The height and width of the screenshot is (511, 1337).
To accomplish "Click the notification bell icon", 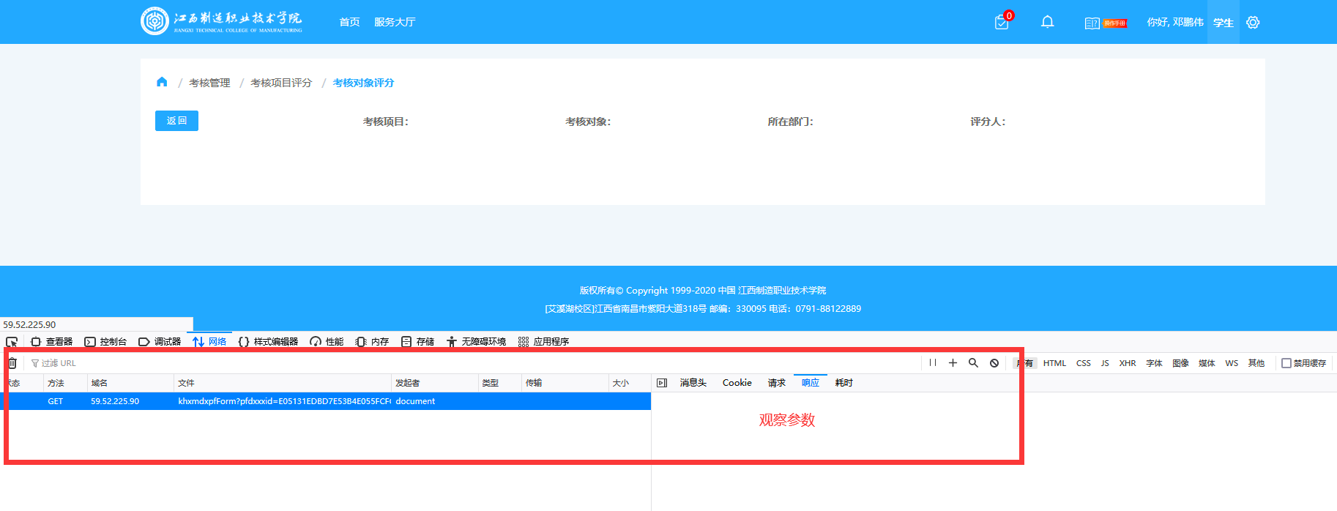I will [1047, 22].
